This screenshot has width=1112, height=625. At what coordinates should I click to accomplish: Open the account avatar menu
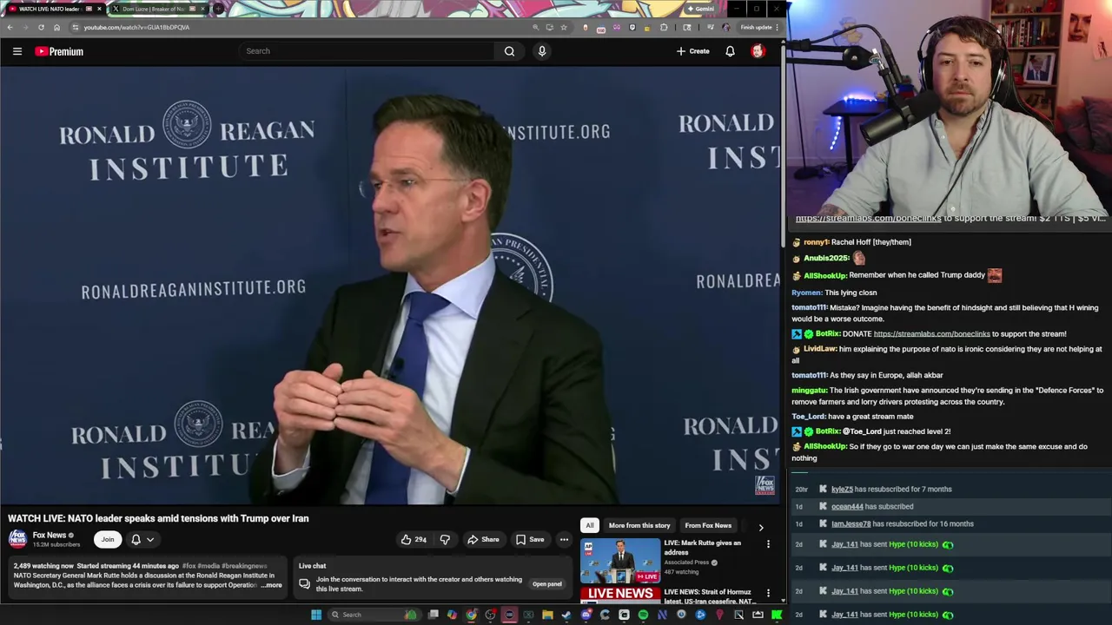[758, 51]
